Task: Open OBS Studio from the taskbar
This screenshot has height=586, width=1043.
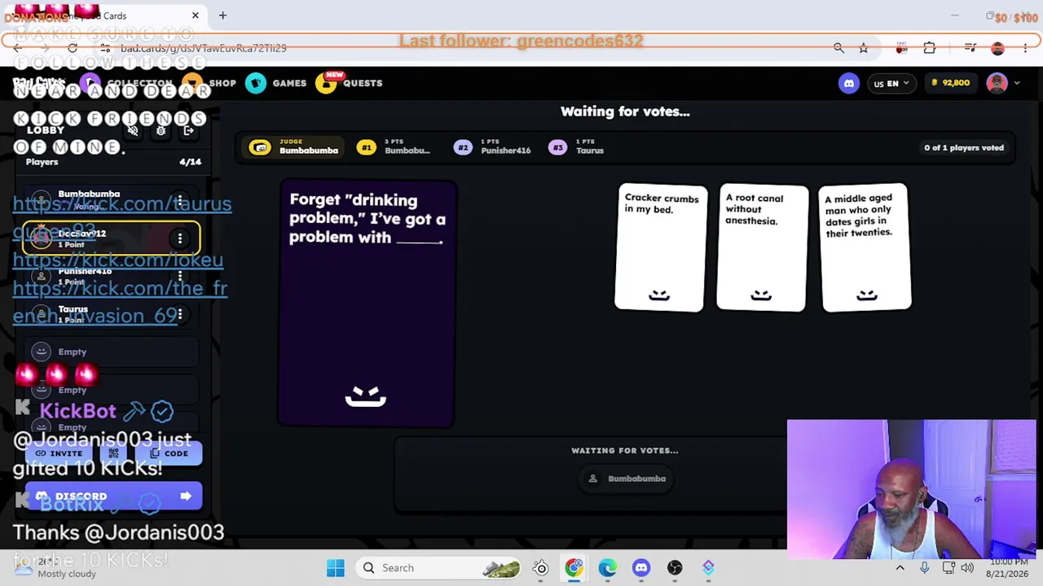Action: [x=675, y=567]
